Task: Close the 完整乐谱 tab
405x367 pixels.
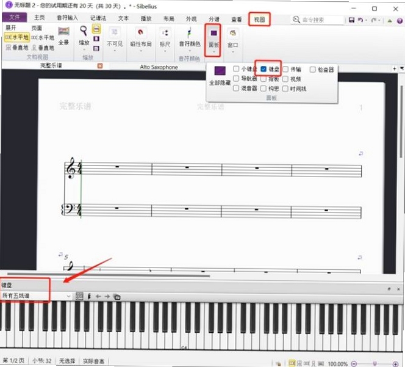Action: pos(100,66)
